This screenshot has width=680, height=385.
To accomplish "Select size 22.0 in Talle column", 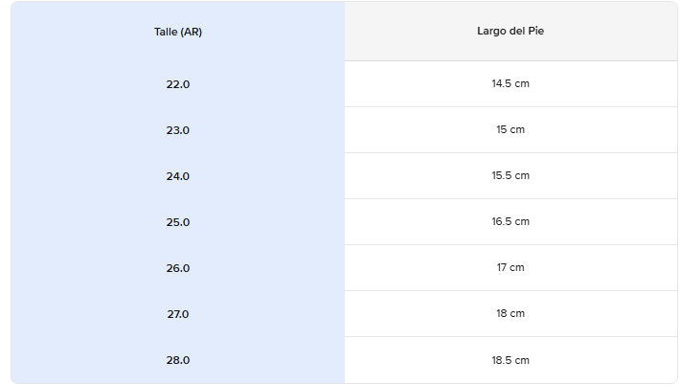I will (x=178, y=84).
